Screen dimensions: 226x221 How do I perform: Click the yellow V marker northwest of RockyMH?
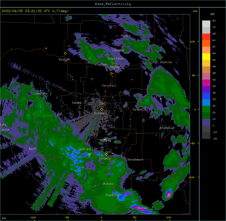click(46, 48)
